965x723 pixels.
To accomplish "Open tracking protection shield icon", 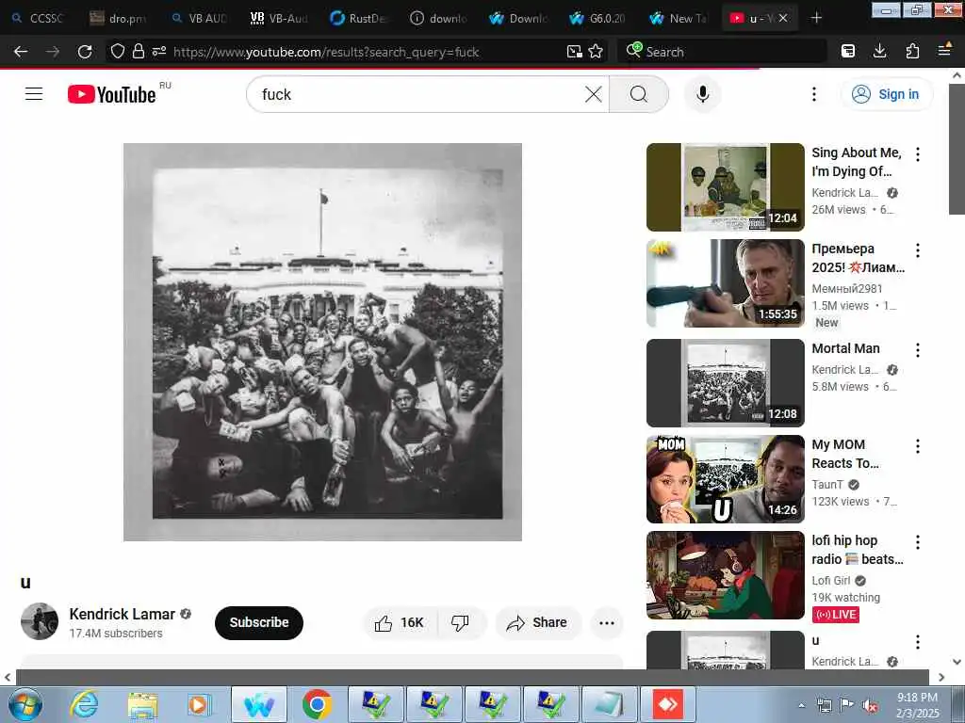I will point(118,52).
